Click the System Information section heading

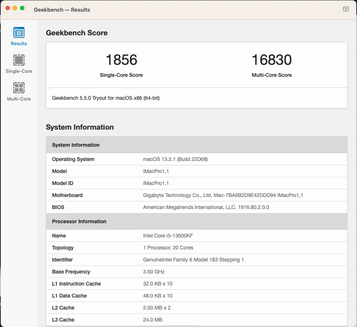(80, 127)
